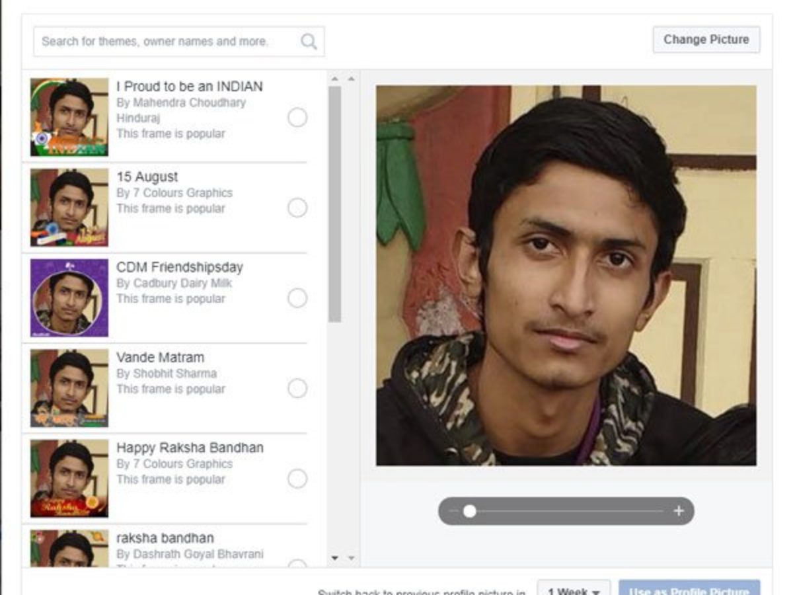The width and height of the screenshot is (793, 595).
Task: Click 'By 7 Colours Graphics' under Happy Raksha Bandhan
Action: coord(174,463)
